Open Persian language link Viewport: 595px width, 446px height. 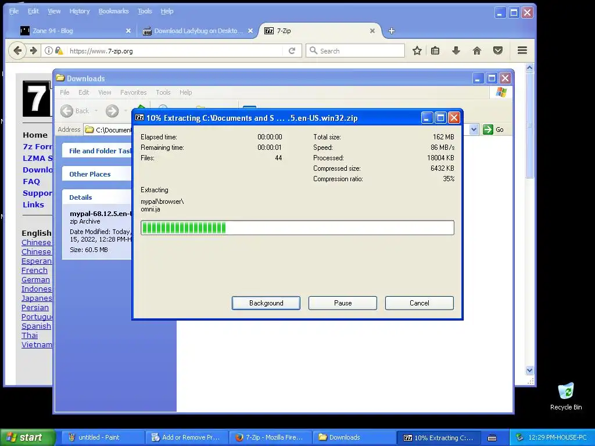[x=35, y=308]
